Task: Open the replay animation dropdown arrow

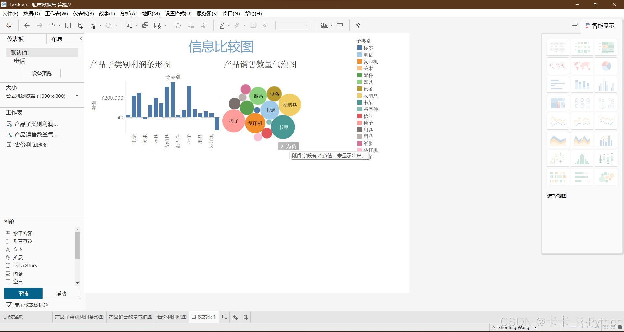Action: (59, 25)
